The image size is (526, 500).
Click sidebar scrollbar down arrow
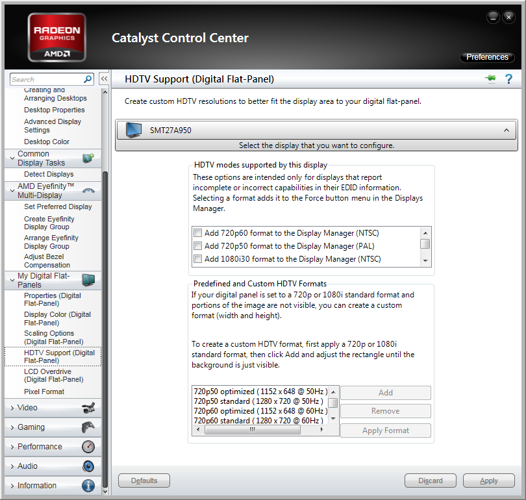click(105, 492)
